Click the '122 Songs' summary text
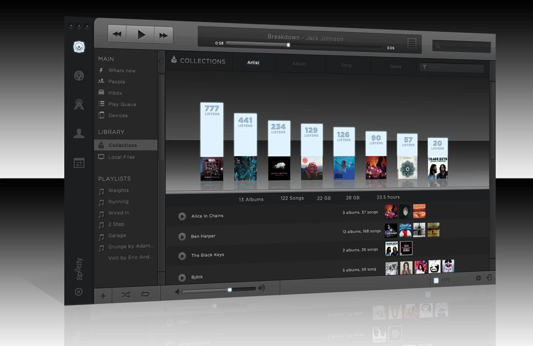Viewport: 533px width, 346px height. click(292, 198)
